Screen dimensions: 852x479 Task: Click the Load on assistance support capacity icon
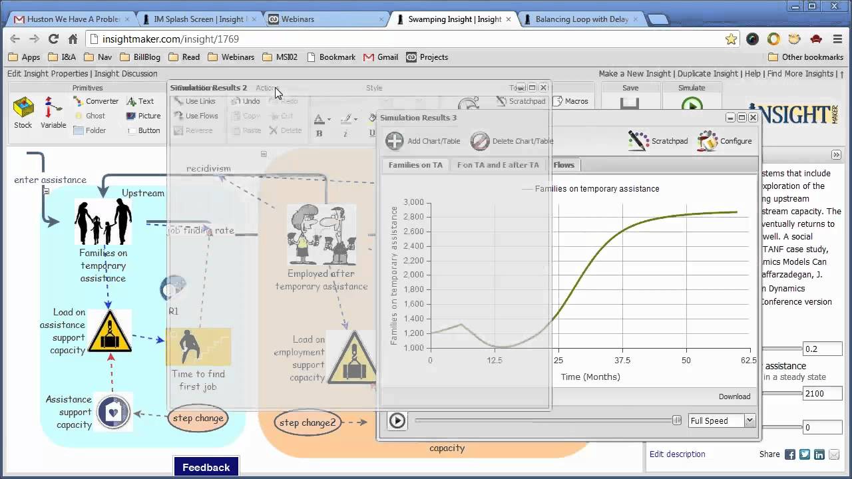[109, 331]
